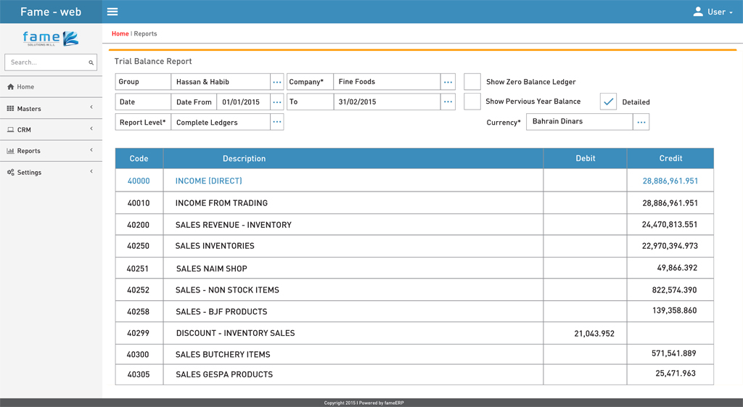Viewport: 743px width, 407px height.
Task: Open Currency lookup ellipsis button
Action: [641, 122]
